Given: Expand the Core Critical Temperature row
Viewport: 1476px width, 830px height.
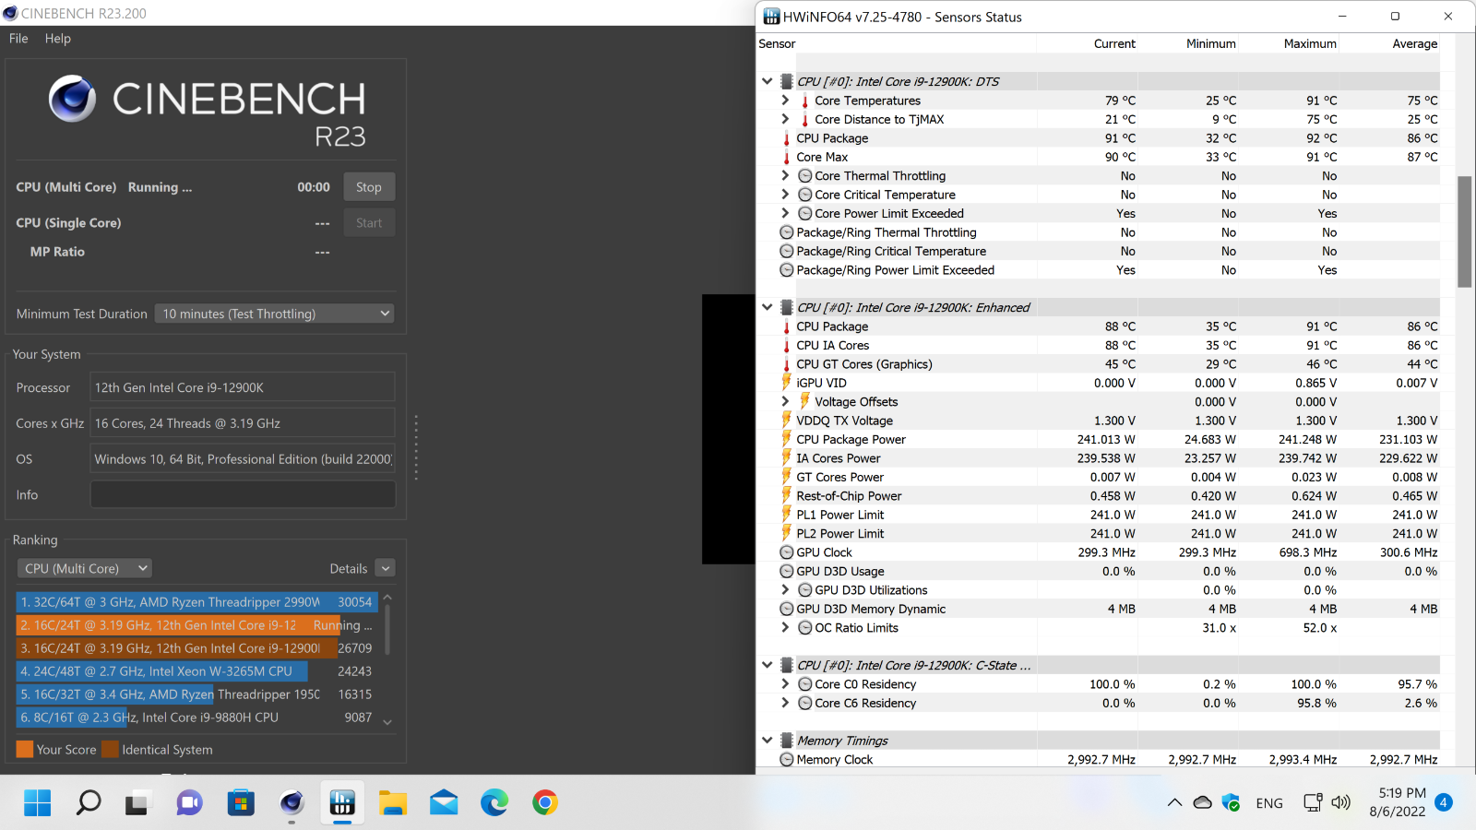Looking at the screenshot, I should 785,194.
